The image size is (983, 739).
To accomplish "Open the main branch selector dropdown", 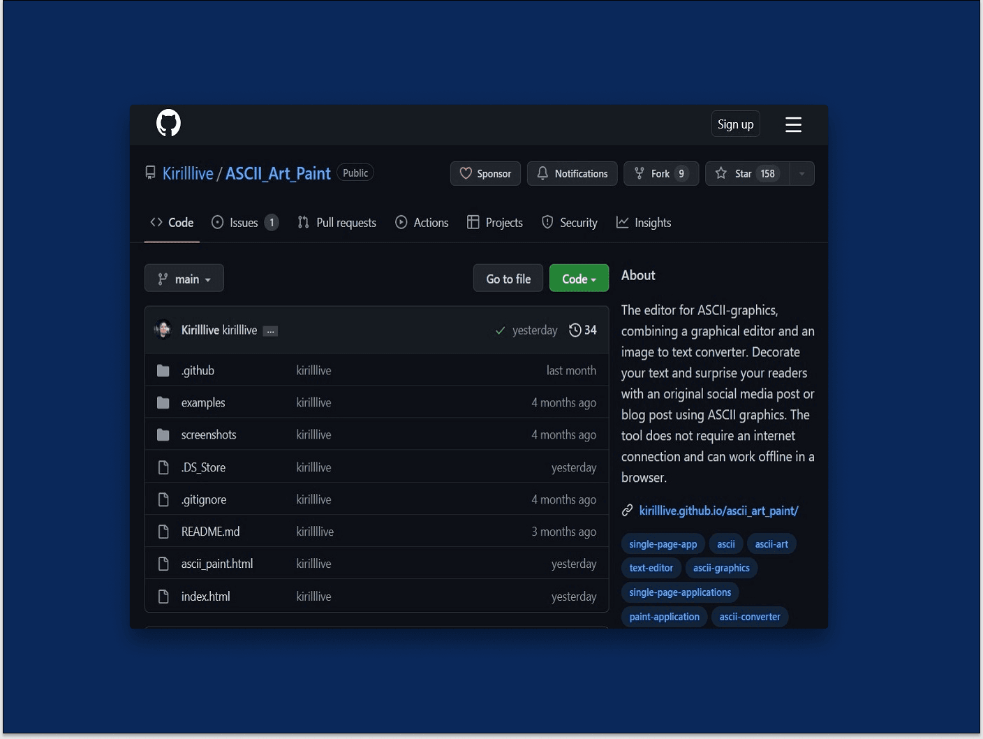I will coord(184,278).
